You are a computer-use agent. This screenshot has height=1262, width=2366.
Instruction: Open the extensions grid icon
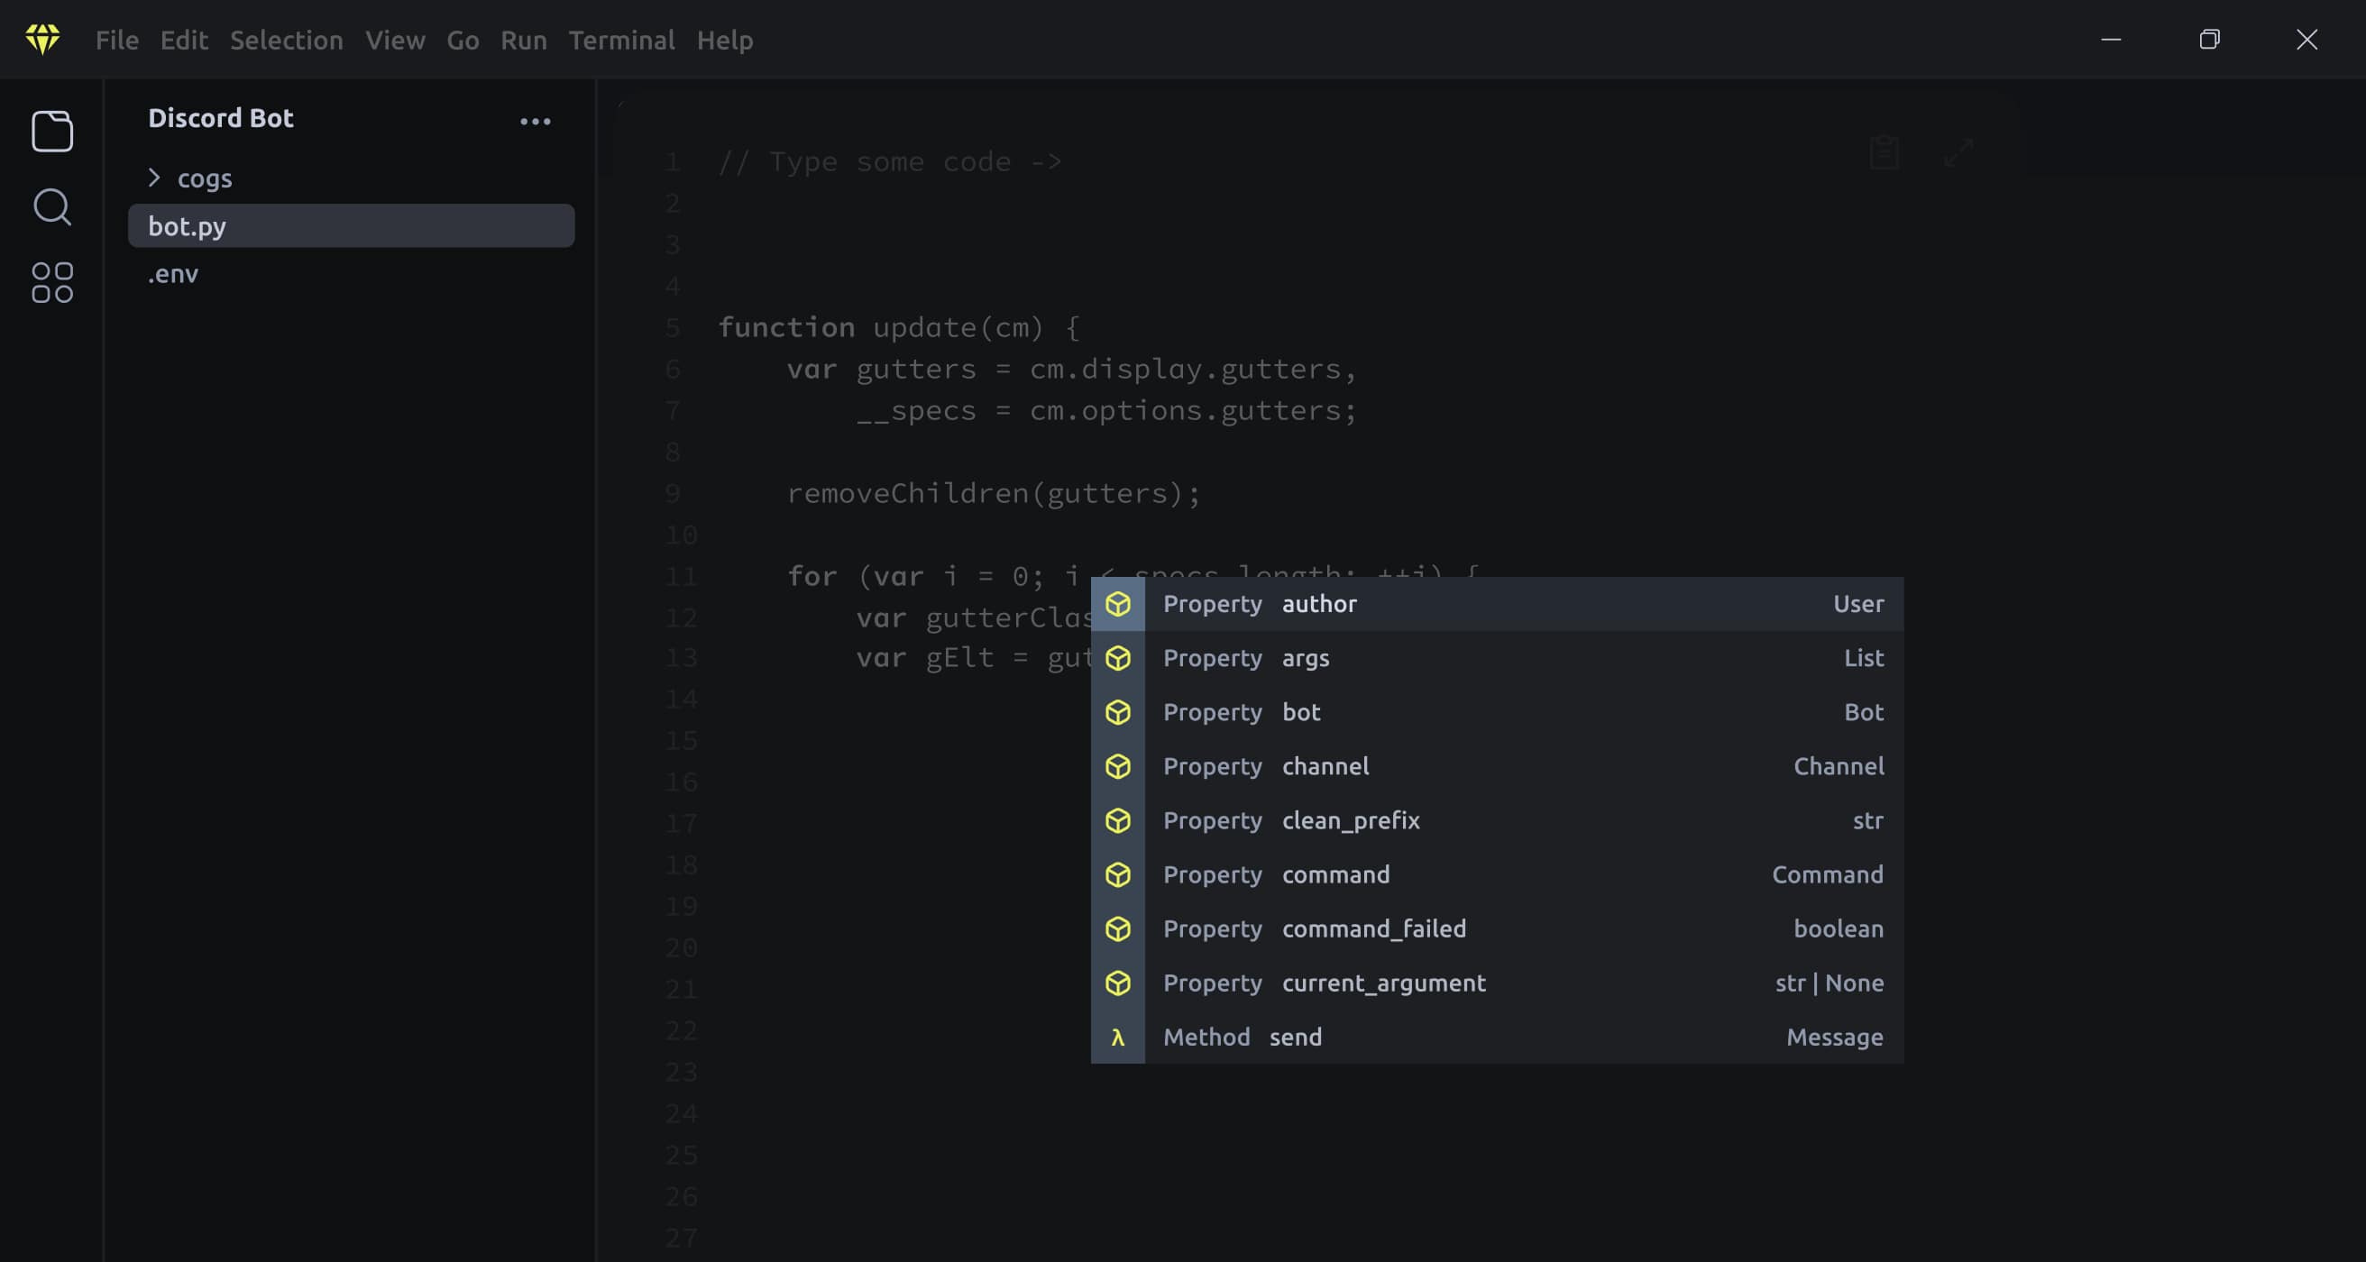[x=51, y=282]
